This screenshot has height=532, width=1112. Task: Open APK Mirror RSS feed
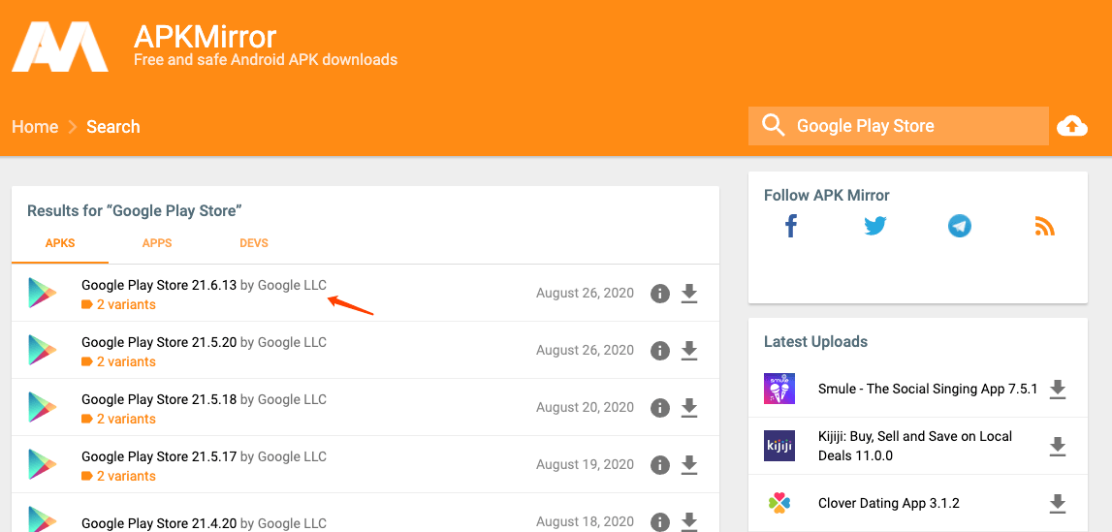[x=1045, y=227]
